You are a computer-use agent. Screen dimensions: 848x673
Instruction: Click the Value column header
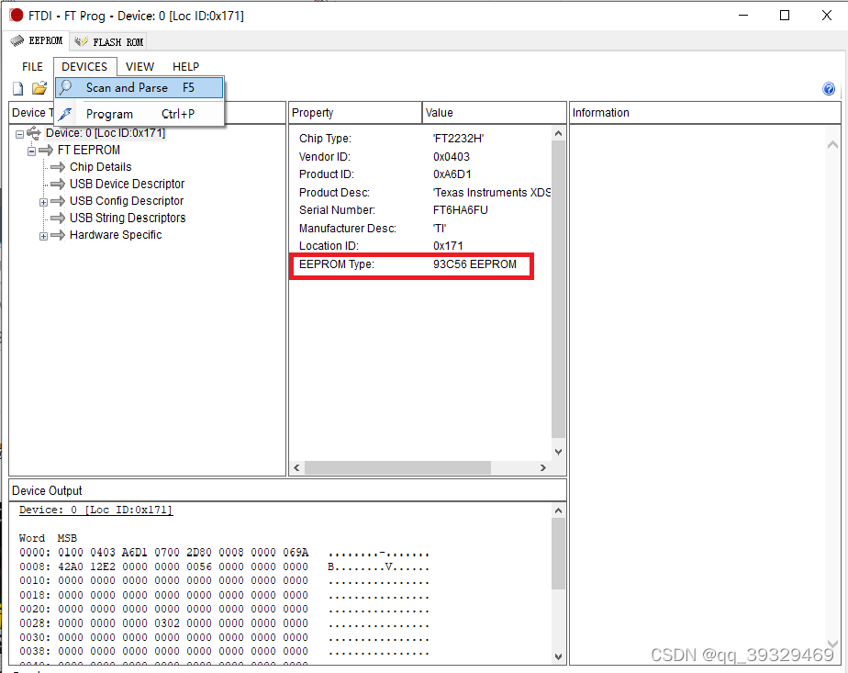point(494,113)
